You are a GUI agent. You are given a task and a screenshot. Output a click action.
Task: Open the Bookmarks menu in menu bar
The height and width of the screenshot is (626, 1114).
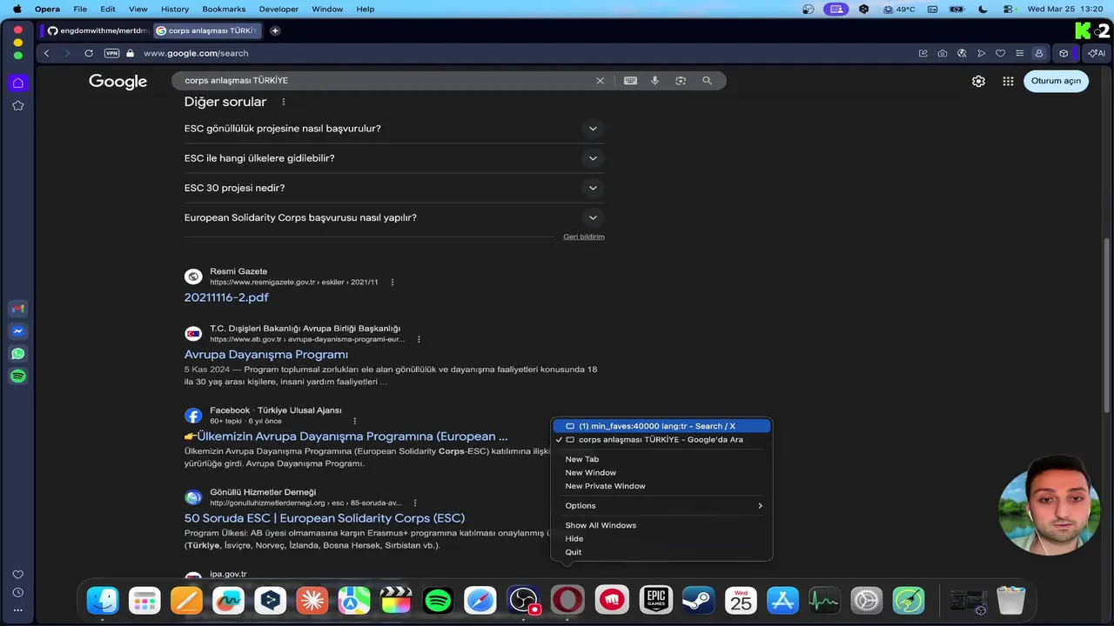point(224,9)
